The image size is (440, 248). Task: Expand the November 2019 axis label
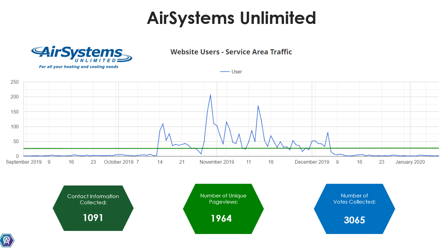point(217,162)
